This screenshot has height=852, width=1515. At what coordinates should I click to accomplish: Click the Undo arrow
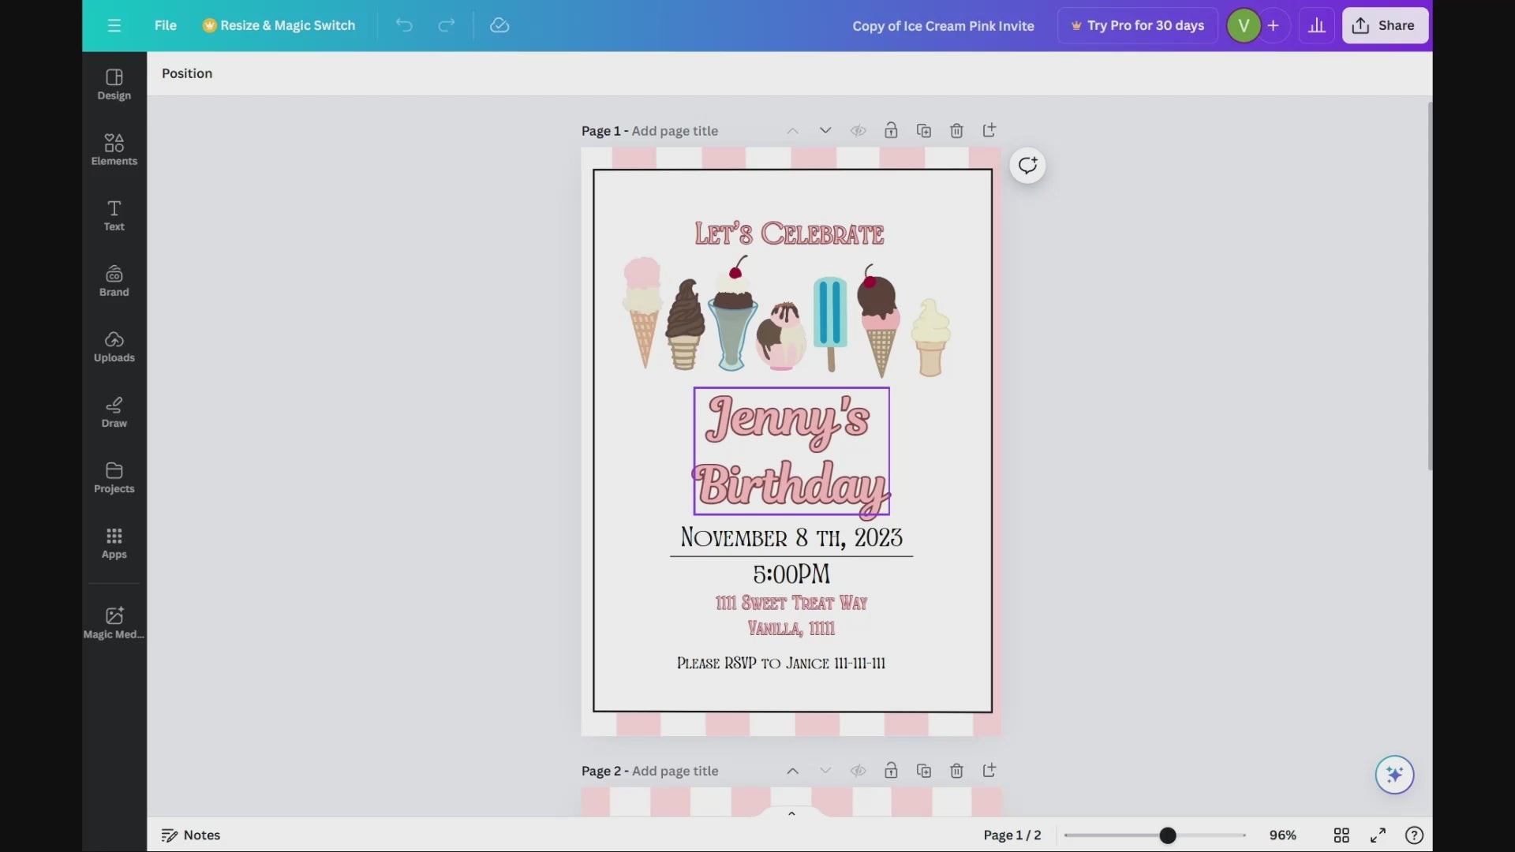click(404, 25)
